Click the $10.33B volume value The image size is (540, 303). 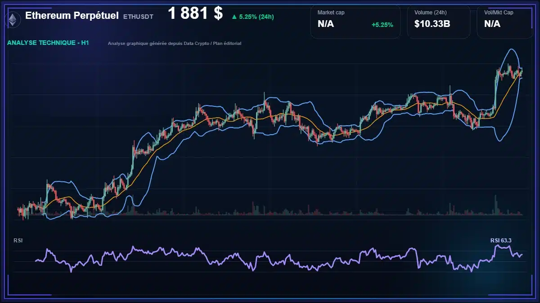pos(432,24)
